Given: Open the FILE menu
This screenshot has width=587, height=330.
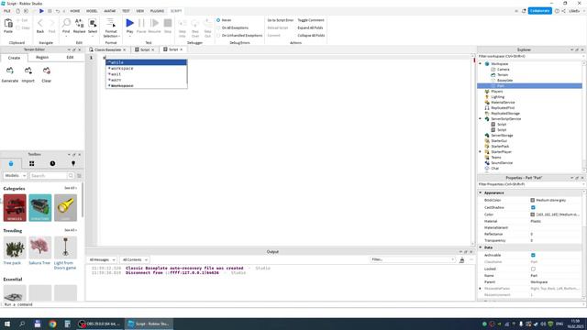Looking at the screenshot, I should tap(7, 11).
